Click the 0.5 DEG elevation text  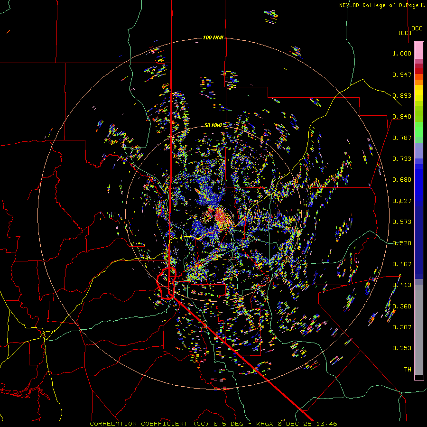coord(230,424)
